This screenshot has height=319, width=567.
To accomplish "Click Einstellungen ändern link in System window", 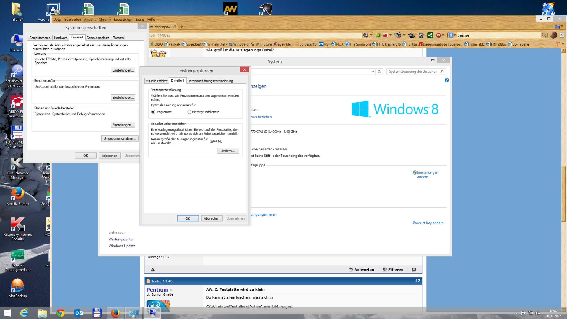I will [x=425, y=175].
